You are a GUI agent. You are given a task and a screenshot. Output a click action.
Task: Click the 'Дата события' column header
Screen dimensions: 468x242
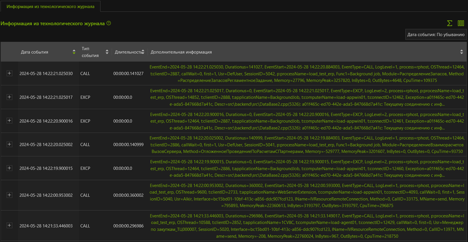coord(34,52)
